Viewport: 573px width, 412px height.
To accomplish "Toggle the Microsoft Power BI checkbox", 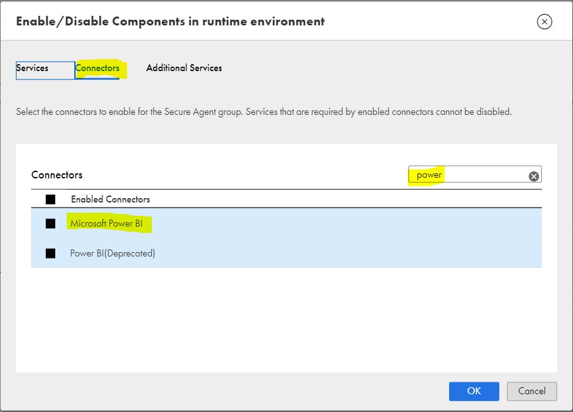I will click(x=50, y=223).
